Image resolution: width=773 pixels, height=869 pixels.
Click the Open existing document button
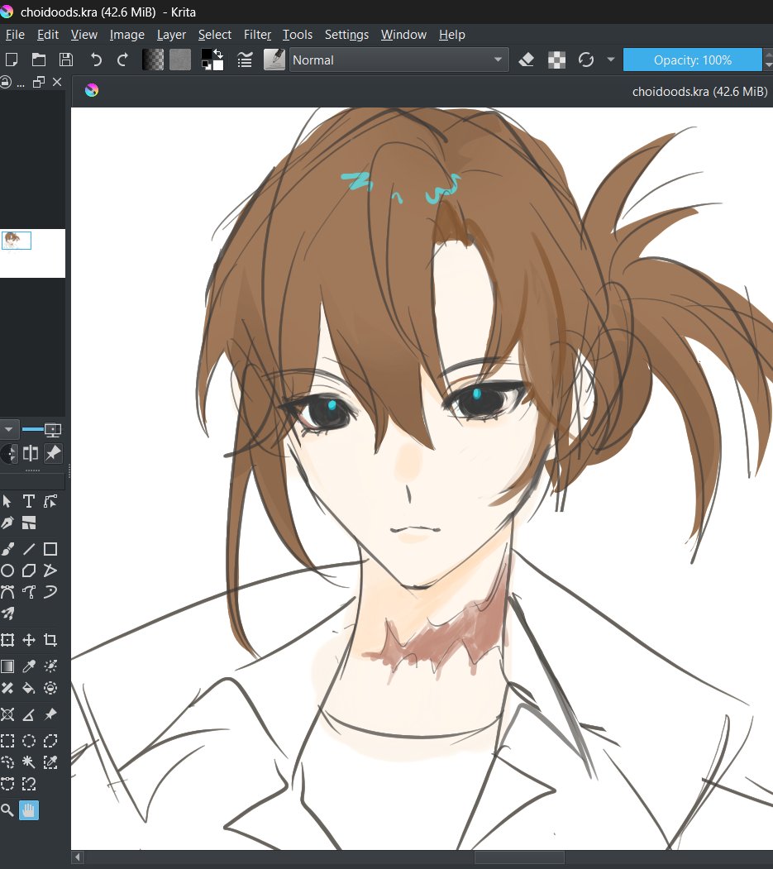(x=39, y=60)
